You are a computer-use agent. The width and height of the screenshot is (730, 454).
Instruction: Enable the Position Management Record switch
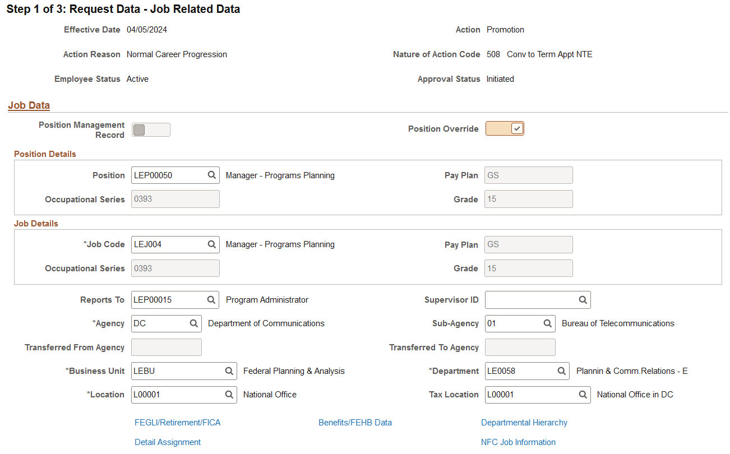(x=151, y=130)
